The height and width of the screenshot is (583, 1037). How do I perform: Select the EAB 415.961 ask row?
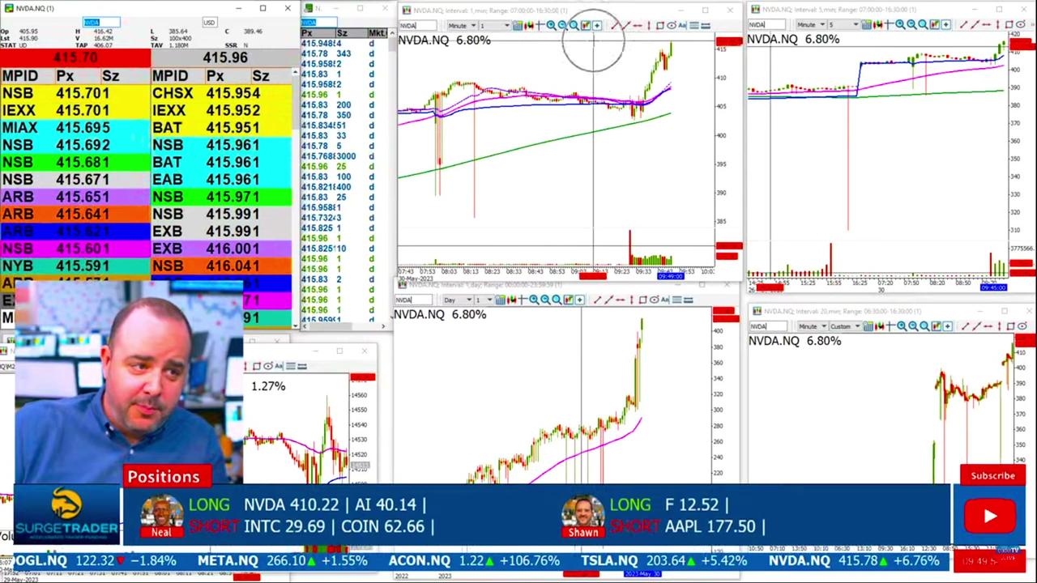pyautogui.click(x=221, y=180)
